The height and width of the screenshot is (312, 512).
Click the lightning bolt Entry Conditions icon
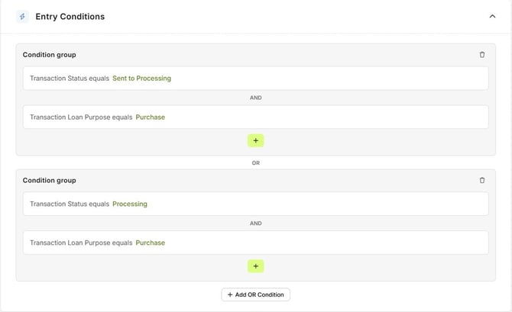pyautogui.click(x=22, y=16)
